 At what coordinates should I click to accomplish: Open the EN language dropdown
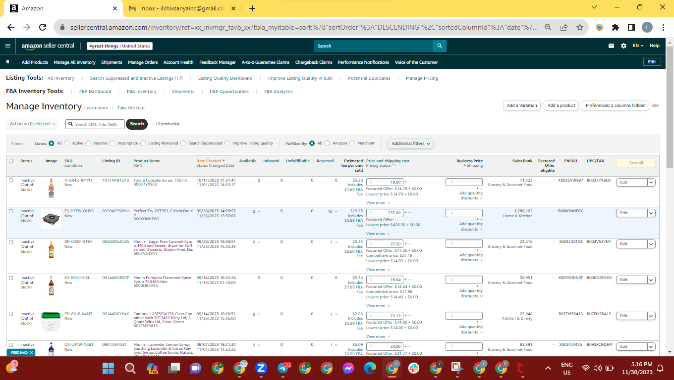[x=638, y=46]
